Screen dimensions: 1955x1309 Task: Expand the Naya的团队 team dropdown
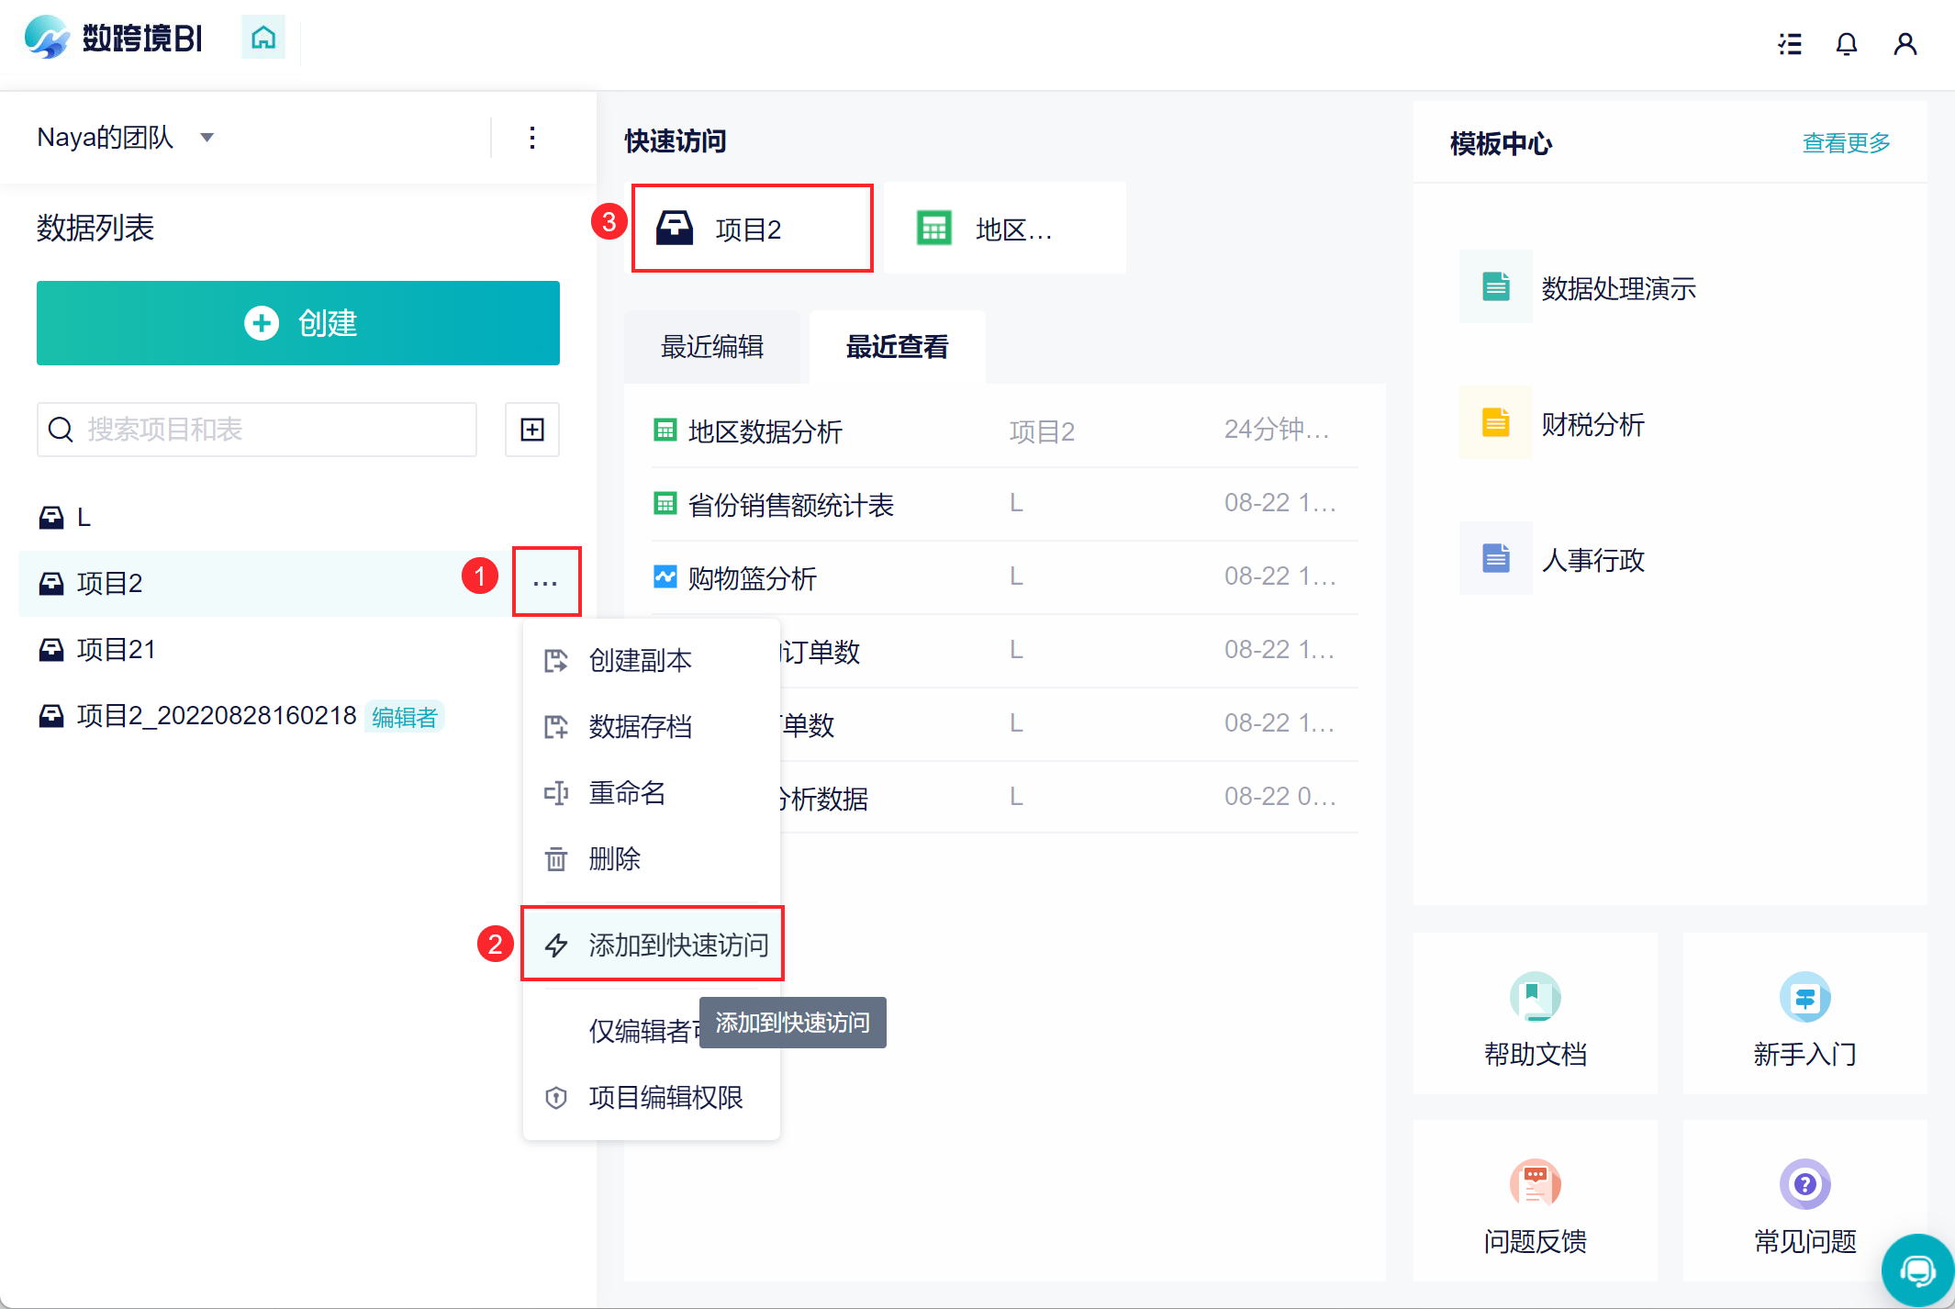click(x=207, y=138)
